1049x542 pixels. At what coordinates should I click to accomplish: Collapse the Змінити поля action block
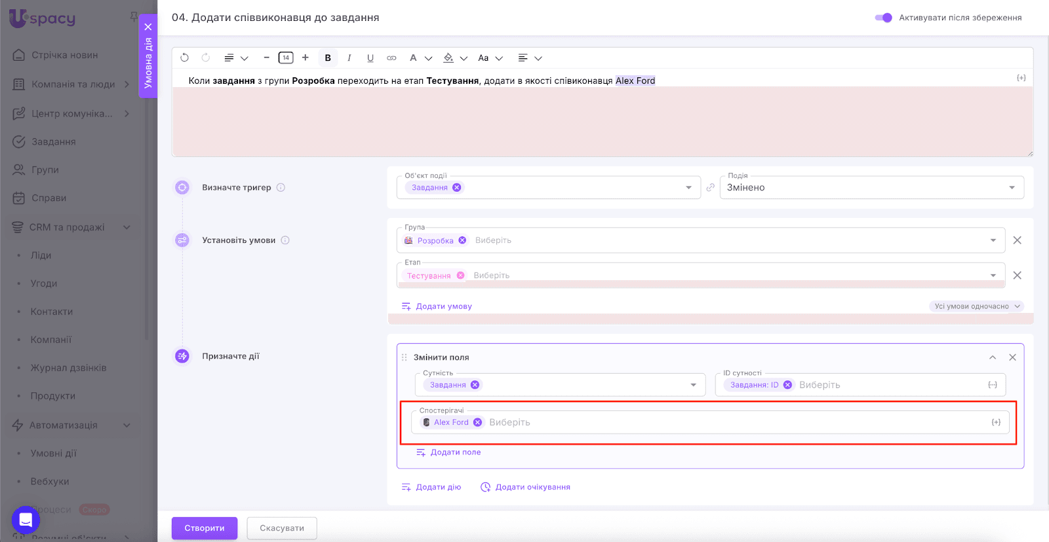pos(993,357)
